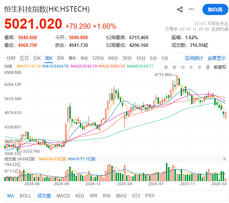The height and width of the screenshot is (203, 229).
Task: Click 全屏显示 to show fullscreen
Action: pyautogui.click(x=216, y=58)
